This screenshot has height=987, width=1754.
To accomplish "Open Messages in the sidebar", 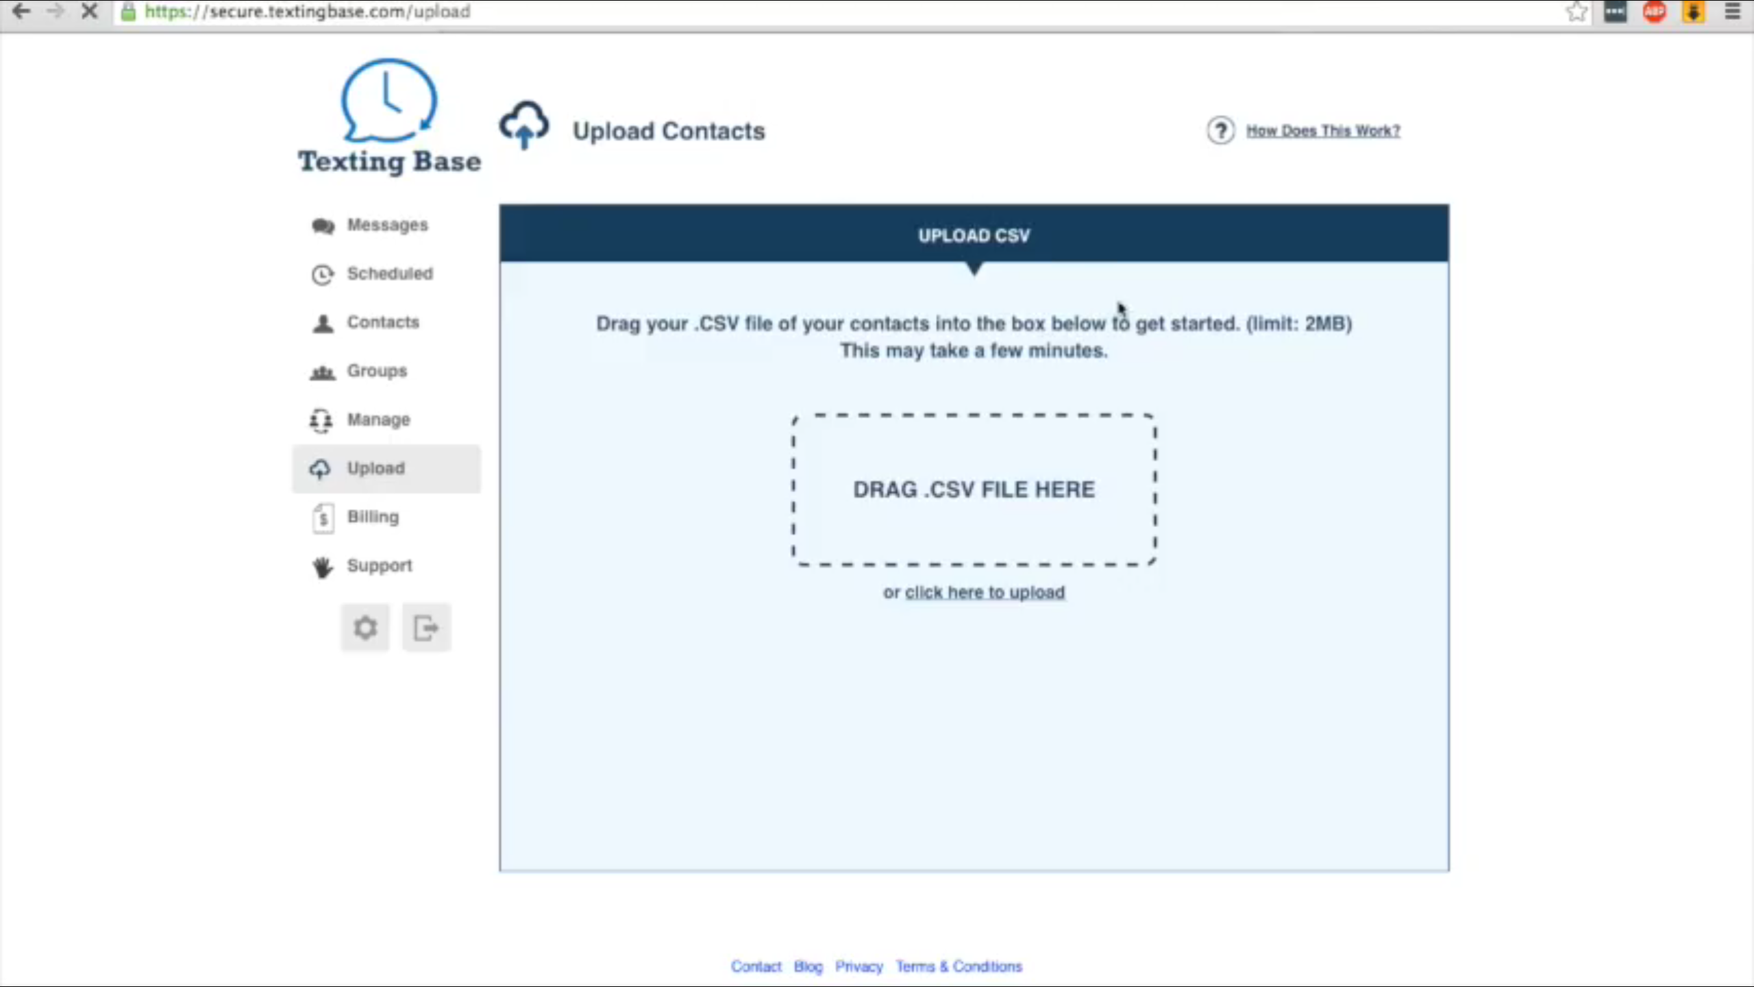I will click(x=386, y=225).
